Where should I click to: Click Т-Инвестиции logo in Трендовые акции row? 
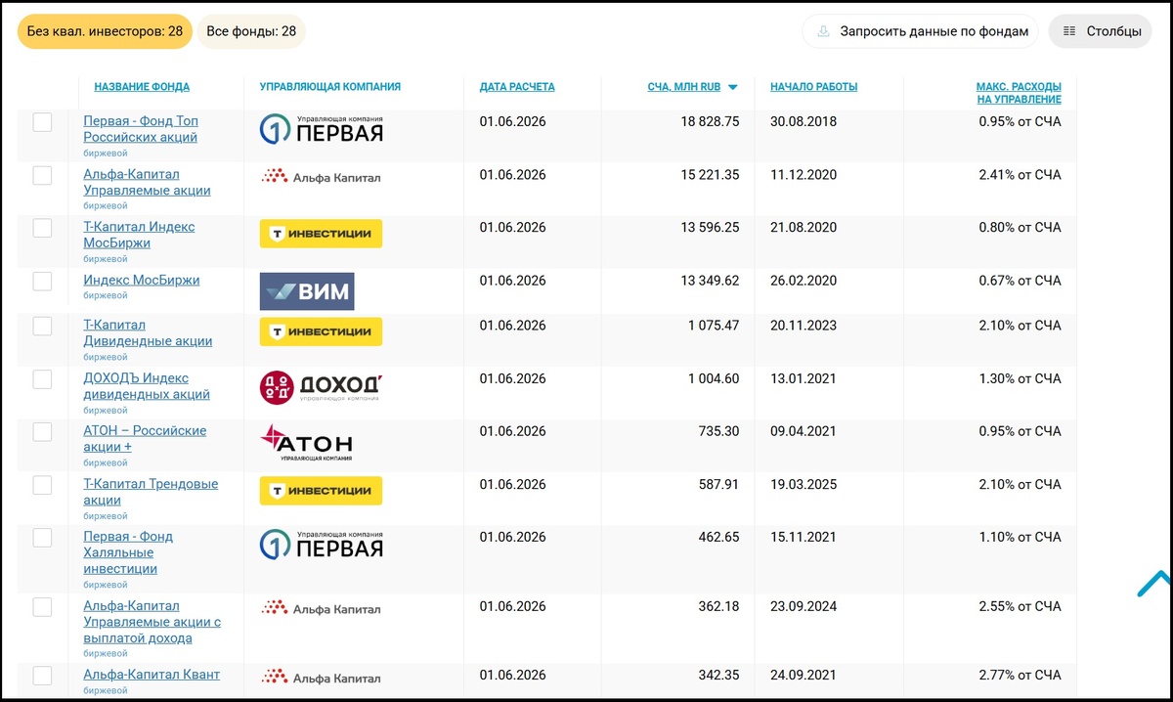pyautogui.click(x=321, y=490)
